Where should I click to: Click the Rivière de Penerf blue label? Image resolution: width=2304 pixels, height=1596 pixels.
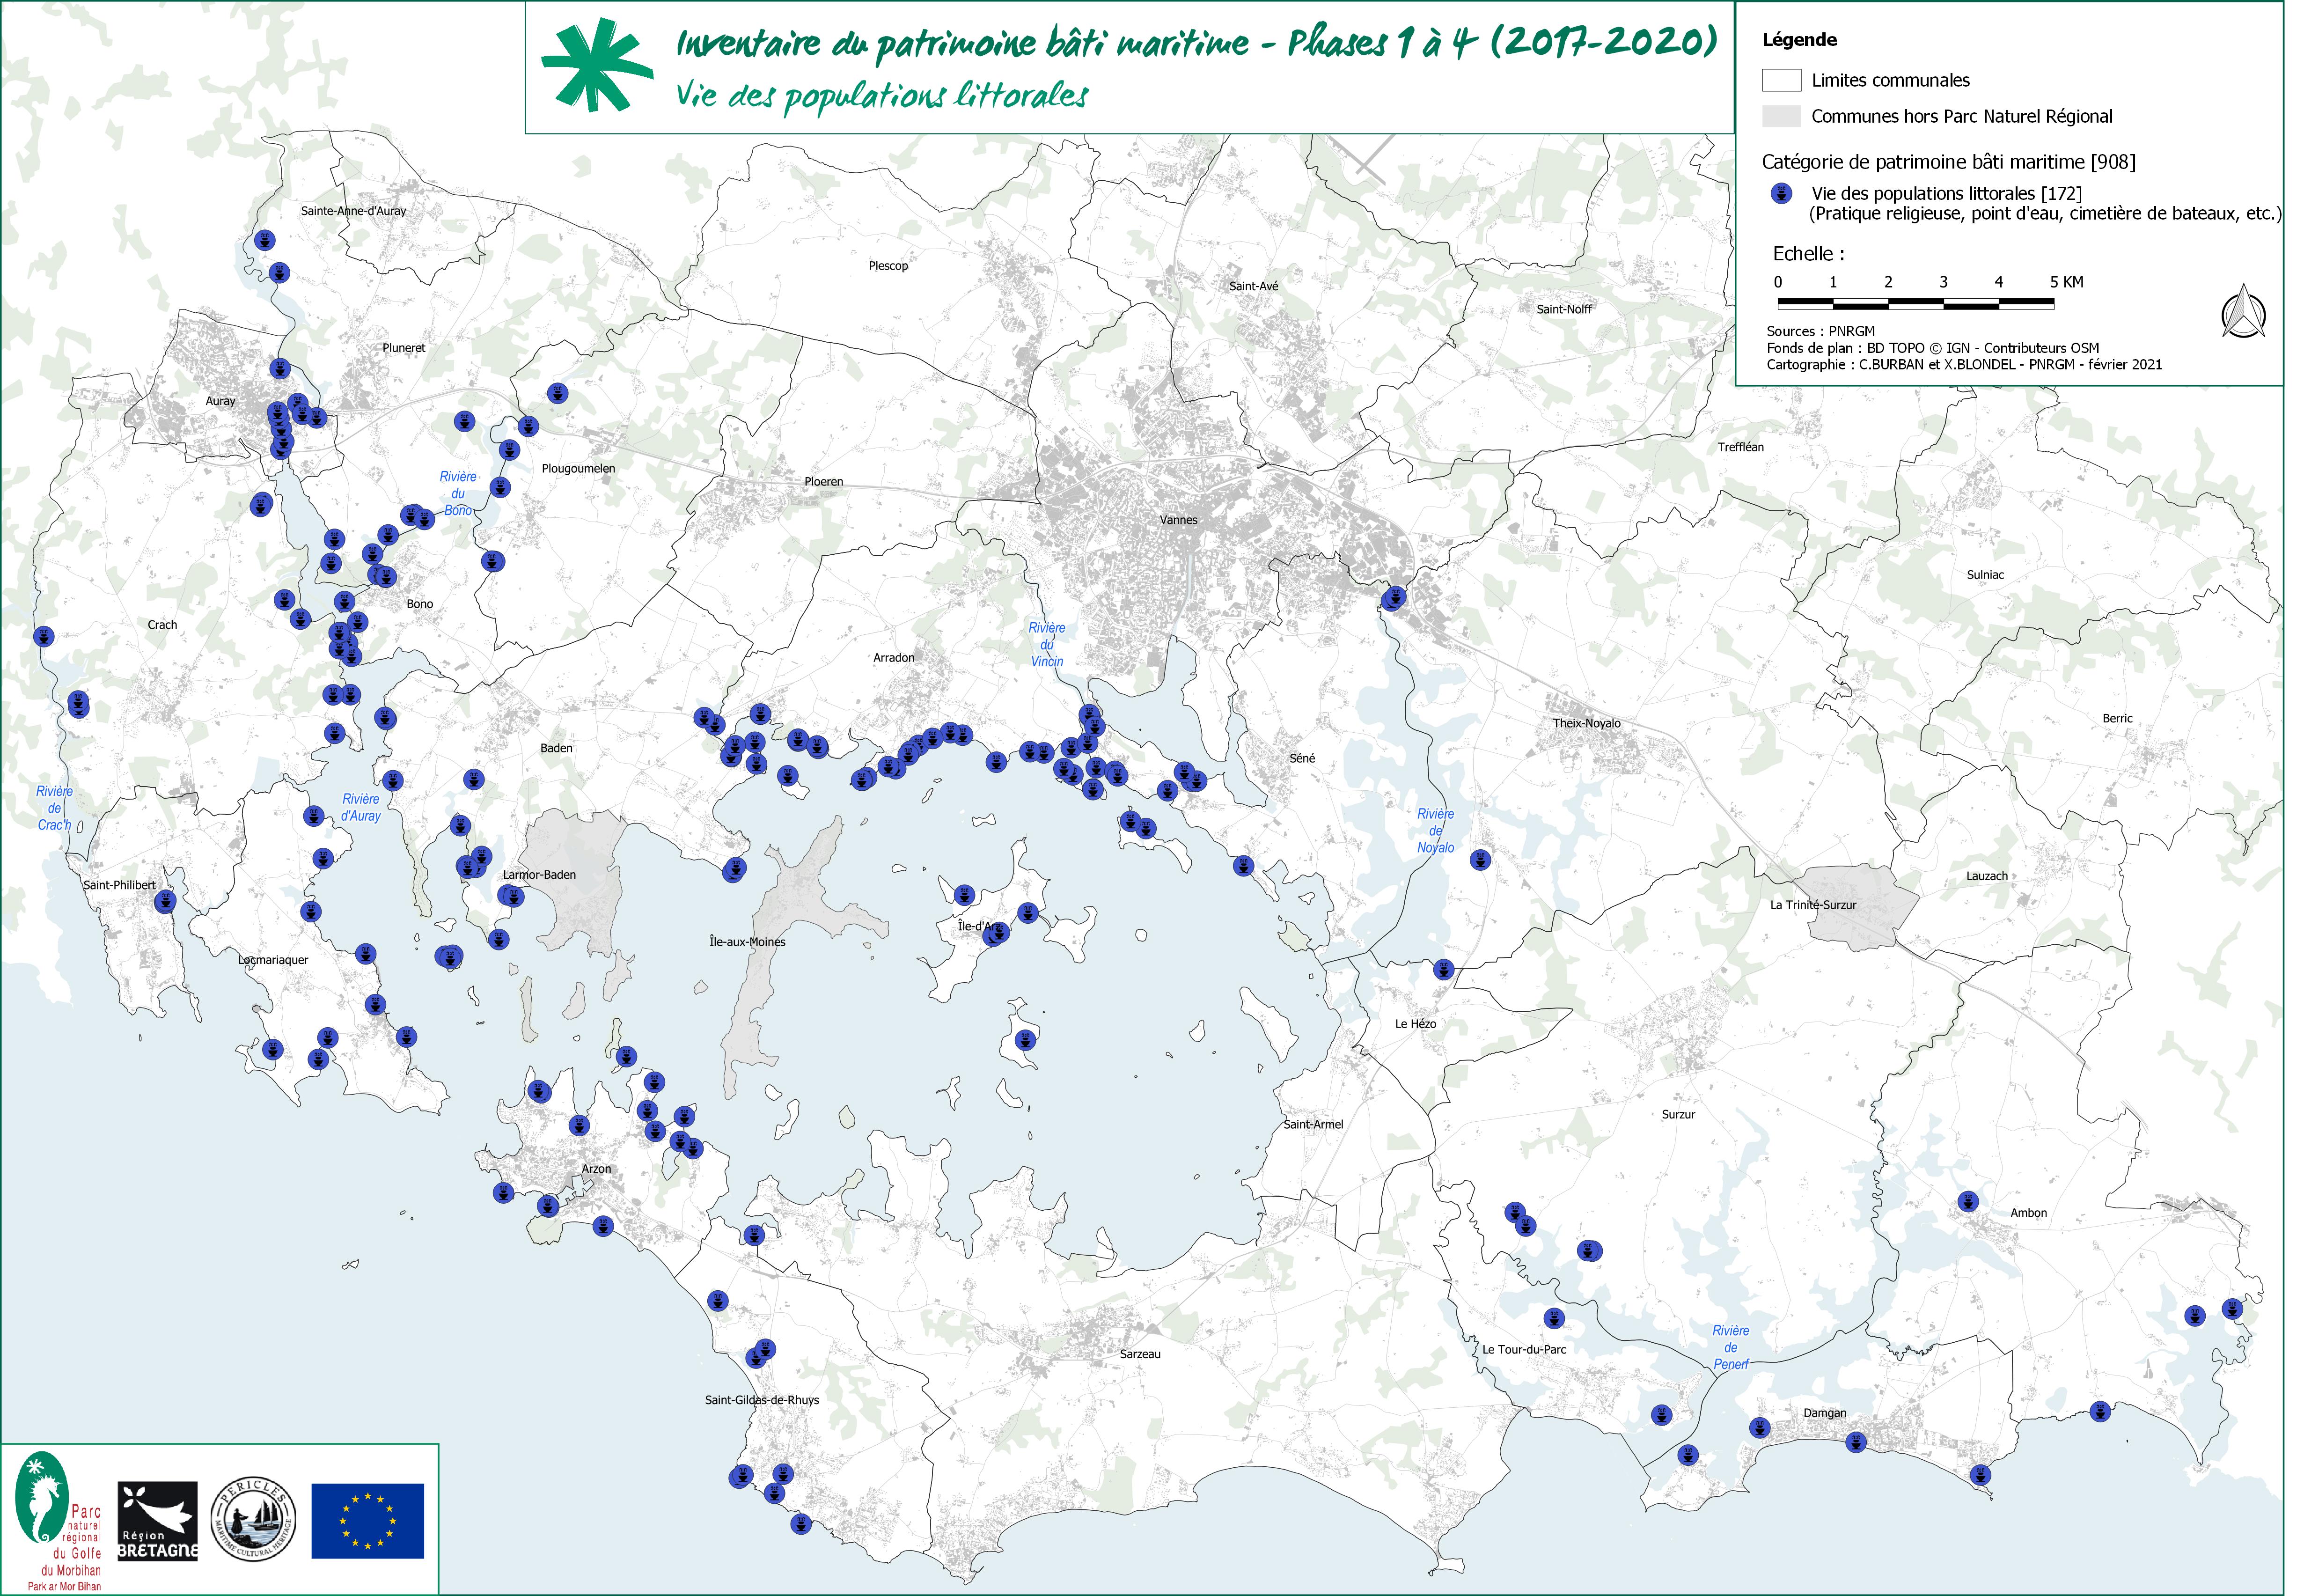pos(1730,1347)
